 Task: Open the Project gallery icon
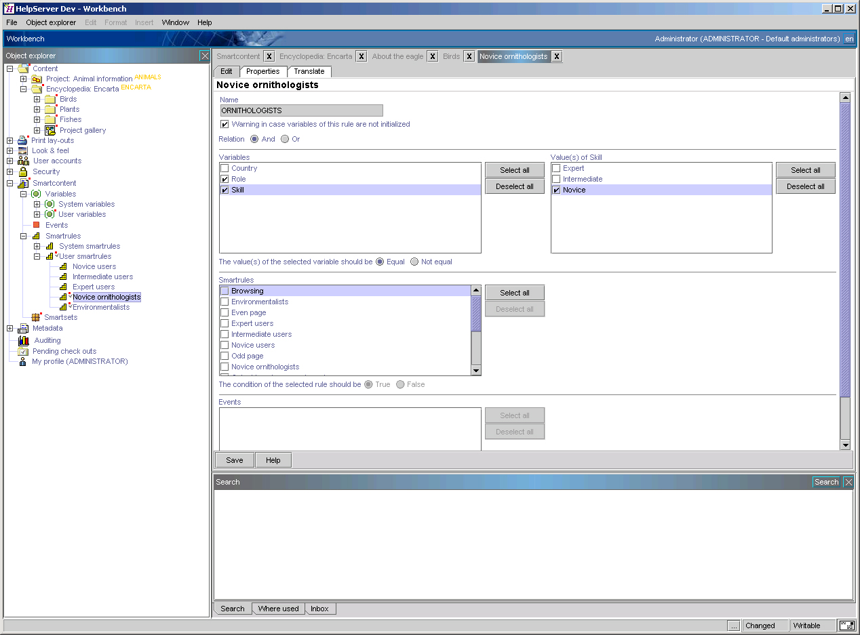(49, 129)
